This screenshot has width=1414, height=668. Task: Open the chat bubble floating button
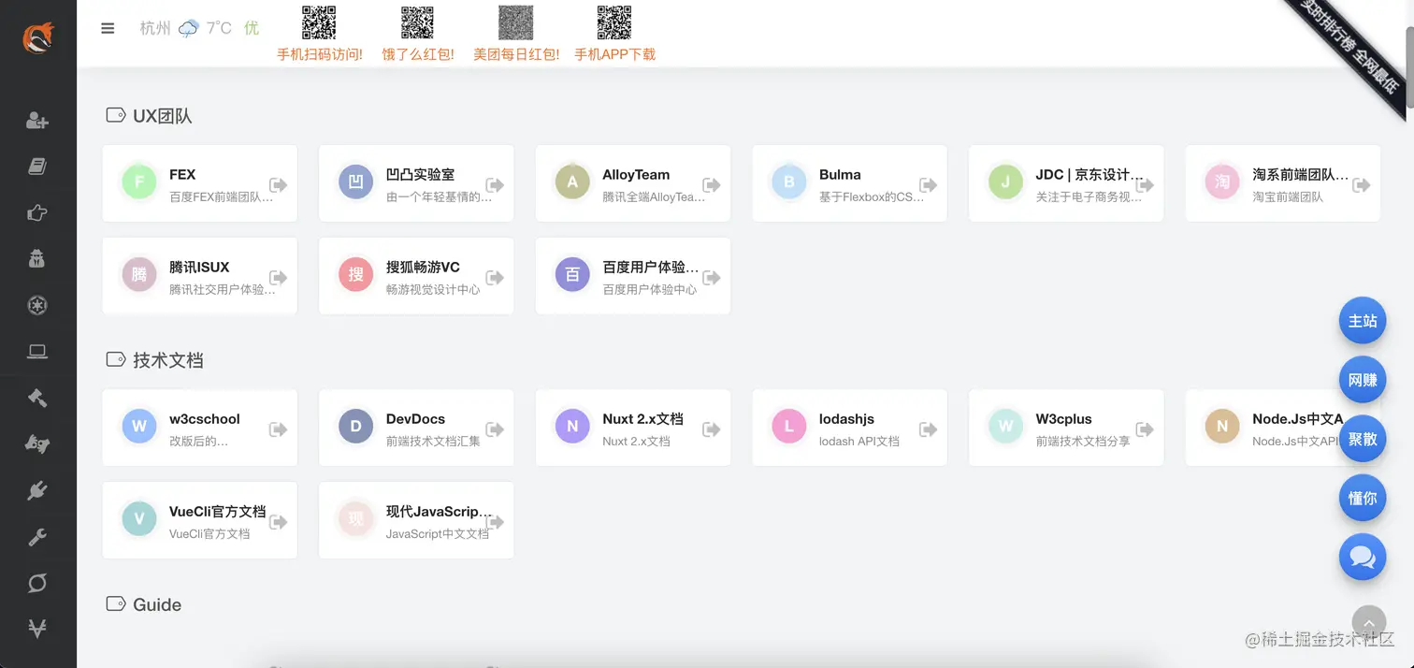pyautogui.click(x=1363, y=559)
